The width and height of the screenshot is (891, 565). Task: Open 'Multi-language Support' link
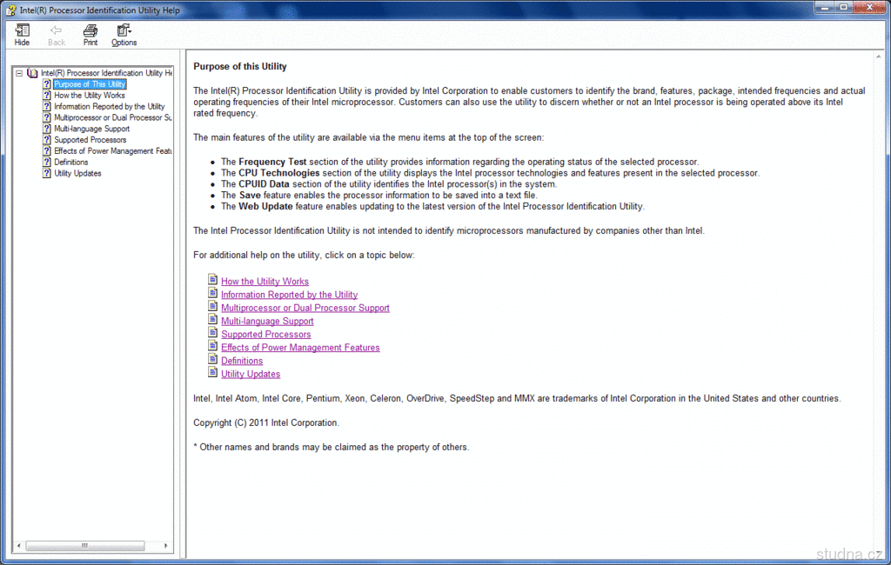(267, 321)
